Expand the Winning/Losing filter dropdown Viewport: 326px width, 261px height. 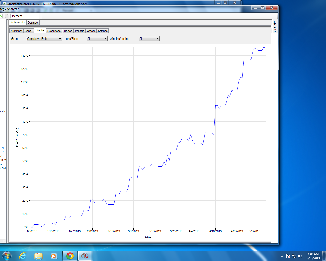(149, 39)
